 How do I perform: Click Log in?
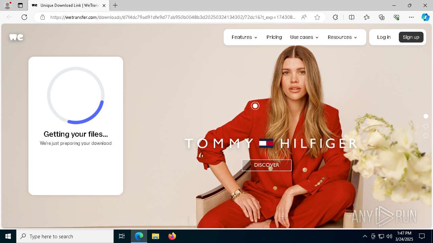pyautogui.click(x=384, y=37)
